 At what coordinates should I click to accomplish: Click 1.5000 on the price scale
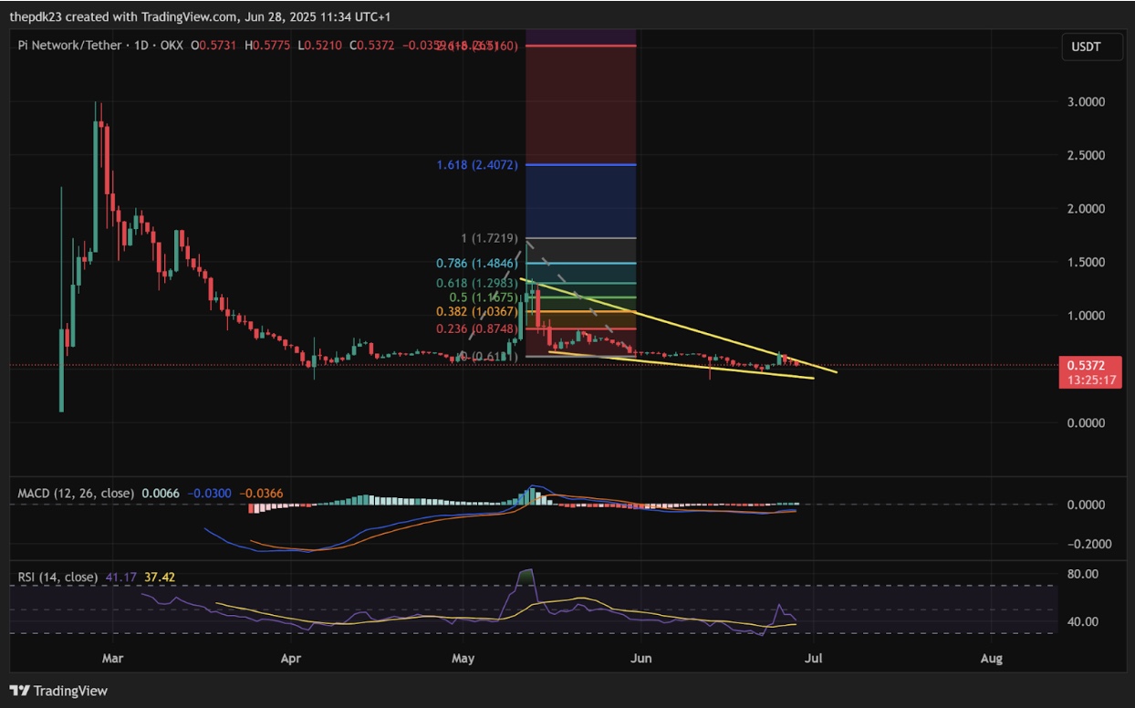pos(1087,263)
